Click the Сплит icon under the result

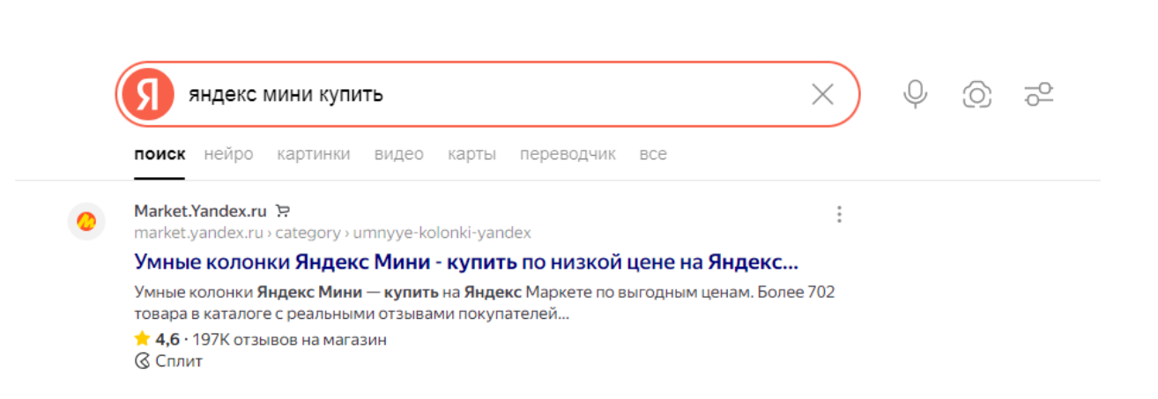tap(142, 361)
